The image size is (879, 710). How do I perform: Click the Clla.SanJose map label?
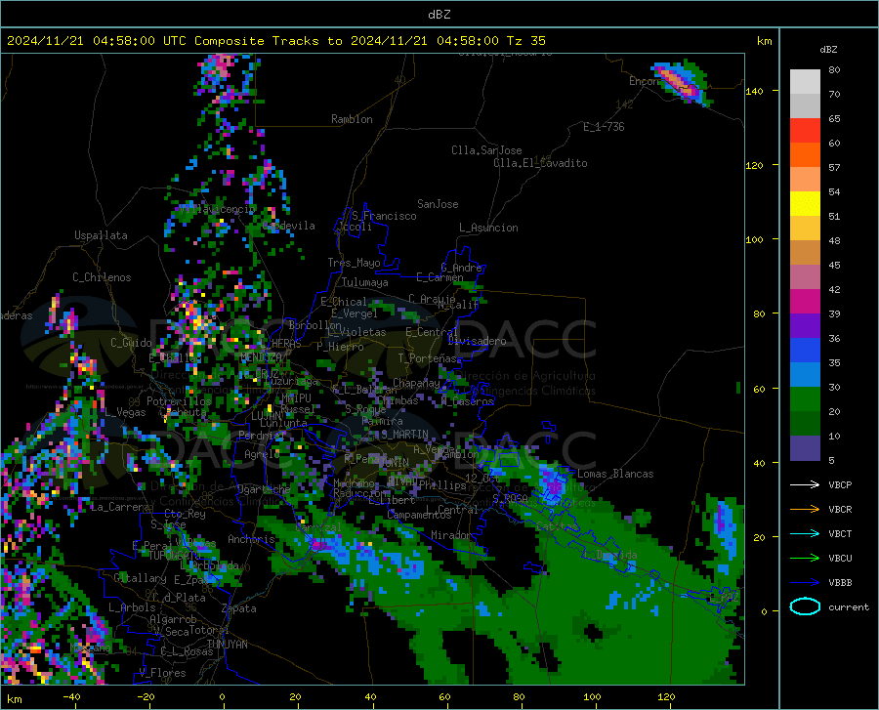coord(486,150)
